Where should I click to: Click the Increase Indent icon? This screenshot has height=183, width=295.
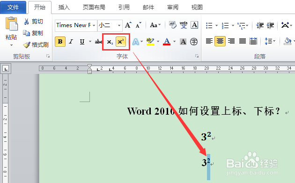click(271, 25)
